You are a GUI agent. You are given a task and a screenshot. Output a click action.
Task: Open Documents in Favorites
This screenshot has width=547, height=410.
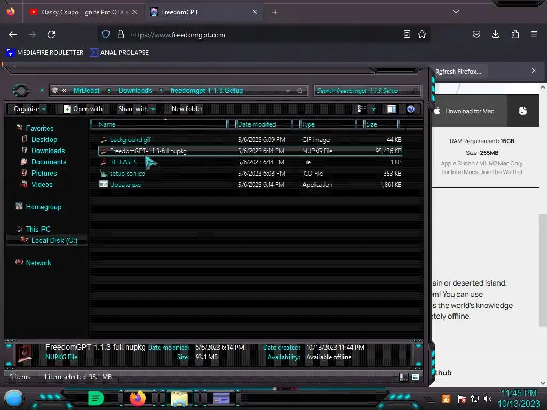[x=49, y=162]
